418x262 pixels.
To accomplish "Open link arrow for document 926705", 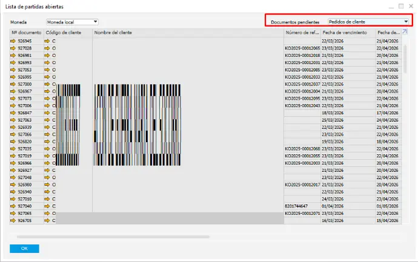I will [13, 221].
